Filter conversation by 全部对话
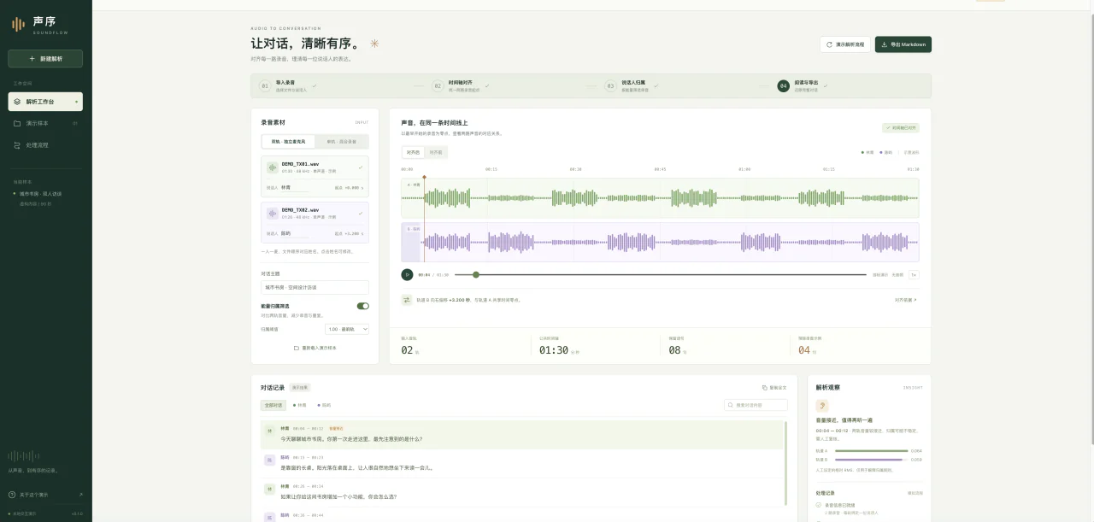This screenshot has width=1094, height=522. 273,405
